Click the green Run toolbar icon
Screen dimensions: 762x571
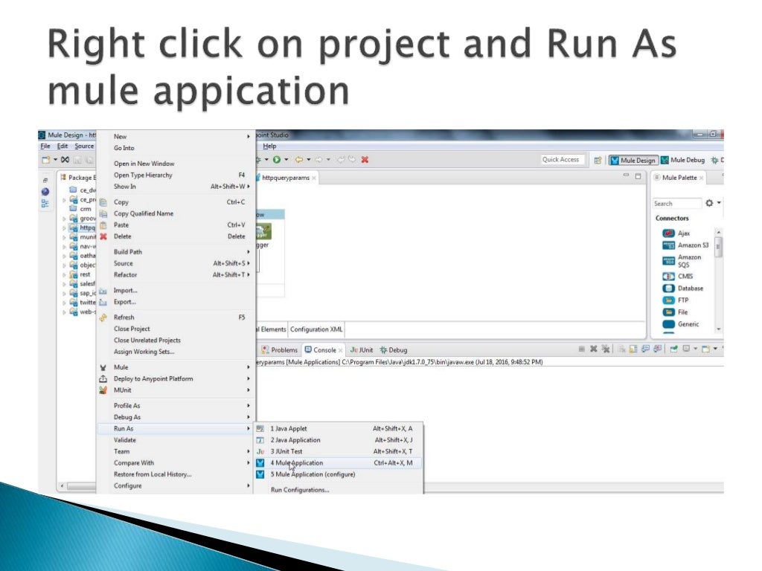[277, 159]
